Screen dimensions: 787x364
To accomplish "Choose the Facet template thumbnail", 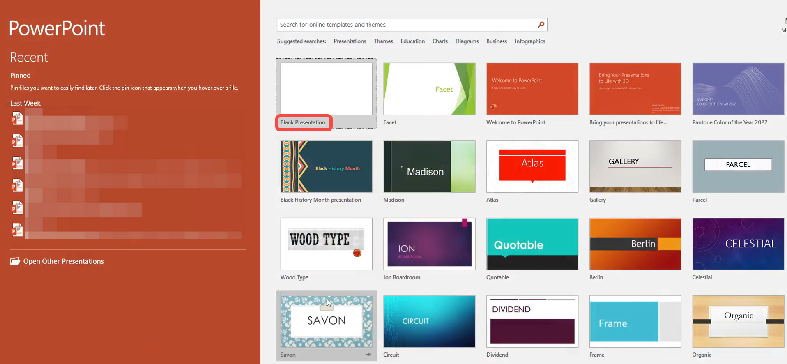I will pos(429,89).
